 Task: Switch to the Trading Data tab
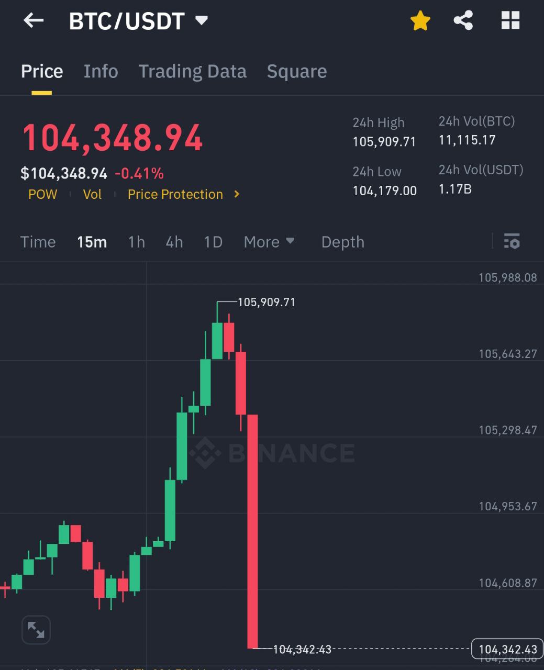(193, 72)
